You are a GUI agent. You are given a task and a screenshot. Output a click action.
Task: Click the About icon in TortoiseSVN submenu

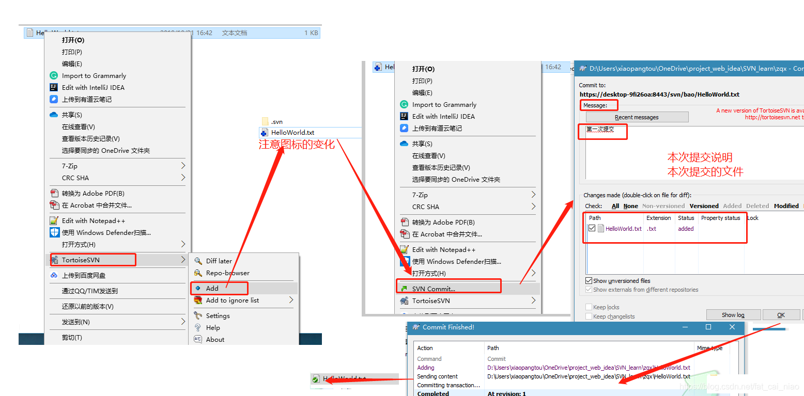point(198,339)
